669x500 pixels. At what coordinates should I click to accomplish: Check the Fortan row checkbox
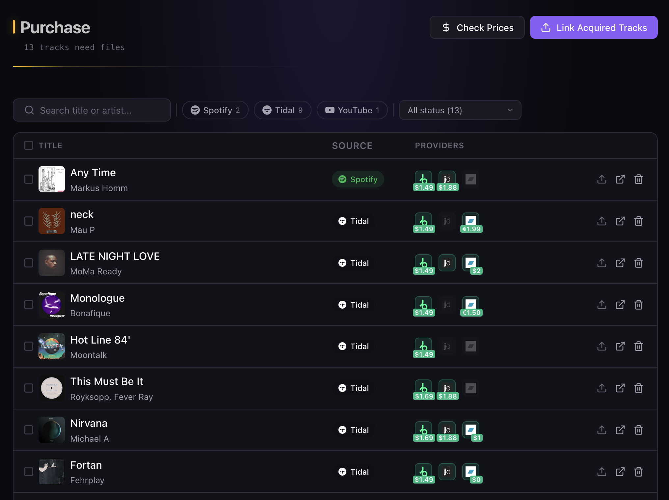(29, 472)
